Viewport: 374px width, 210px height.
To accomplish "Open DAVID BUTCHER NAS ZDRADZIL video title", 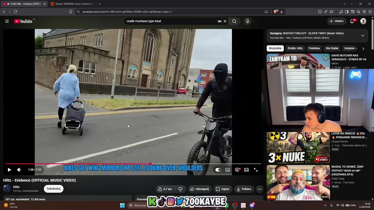I will click(349, 57).
